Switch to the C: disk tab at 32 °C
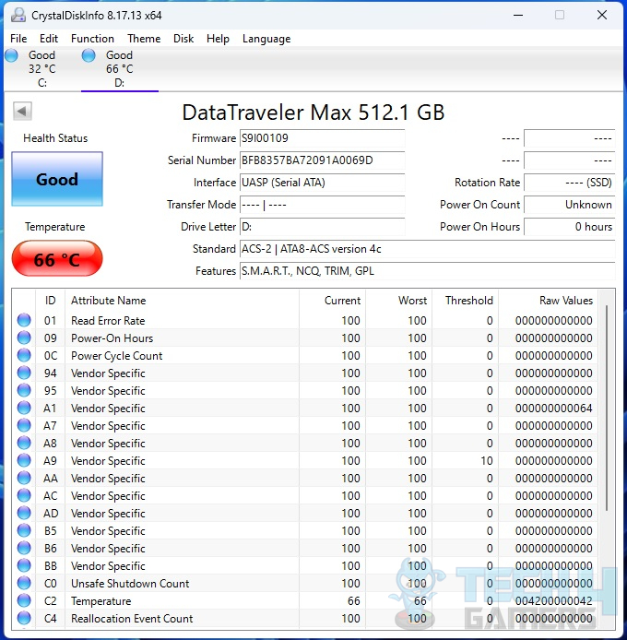The image size is (627, 640). [42, 68]
